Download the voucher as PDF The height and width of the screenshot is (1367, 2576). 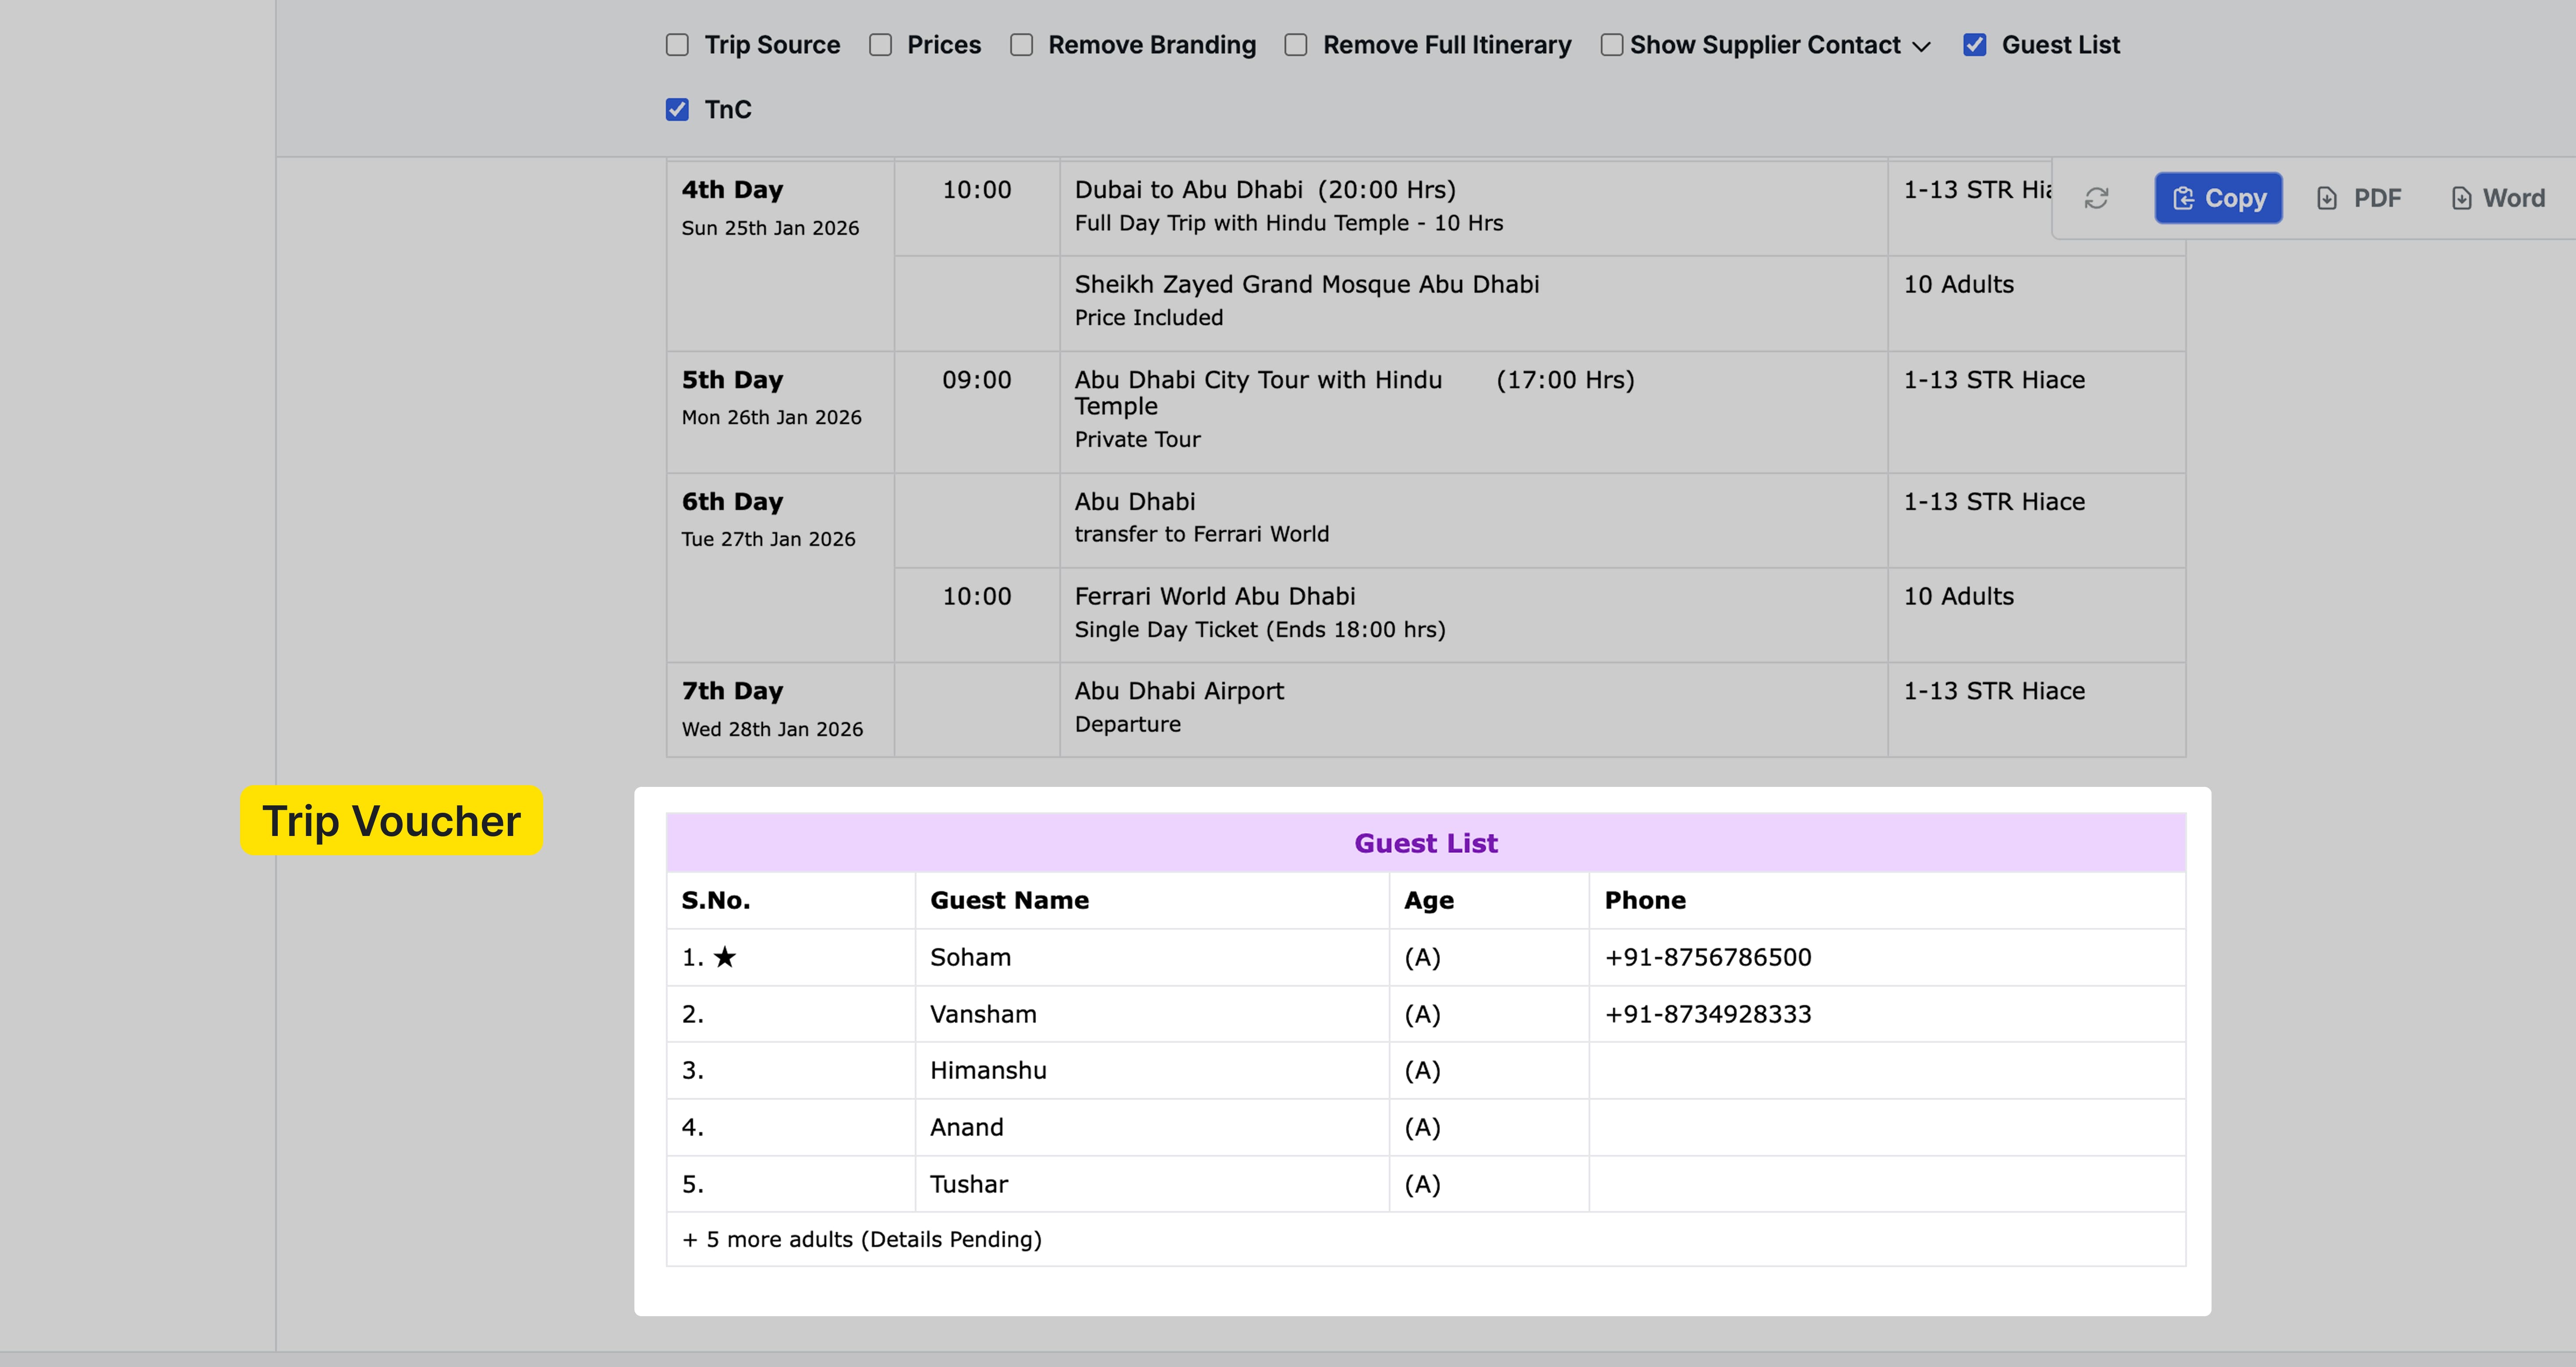point(2360,197)
